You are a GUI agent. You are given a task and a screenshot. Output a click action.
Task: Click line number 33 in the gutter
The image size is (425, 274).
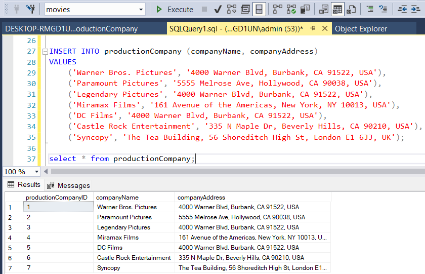(x=31, y=116)
